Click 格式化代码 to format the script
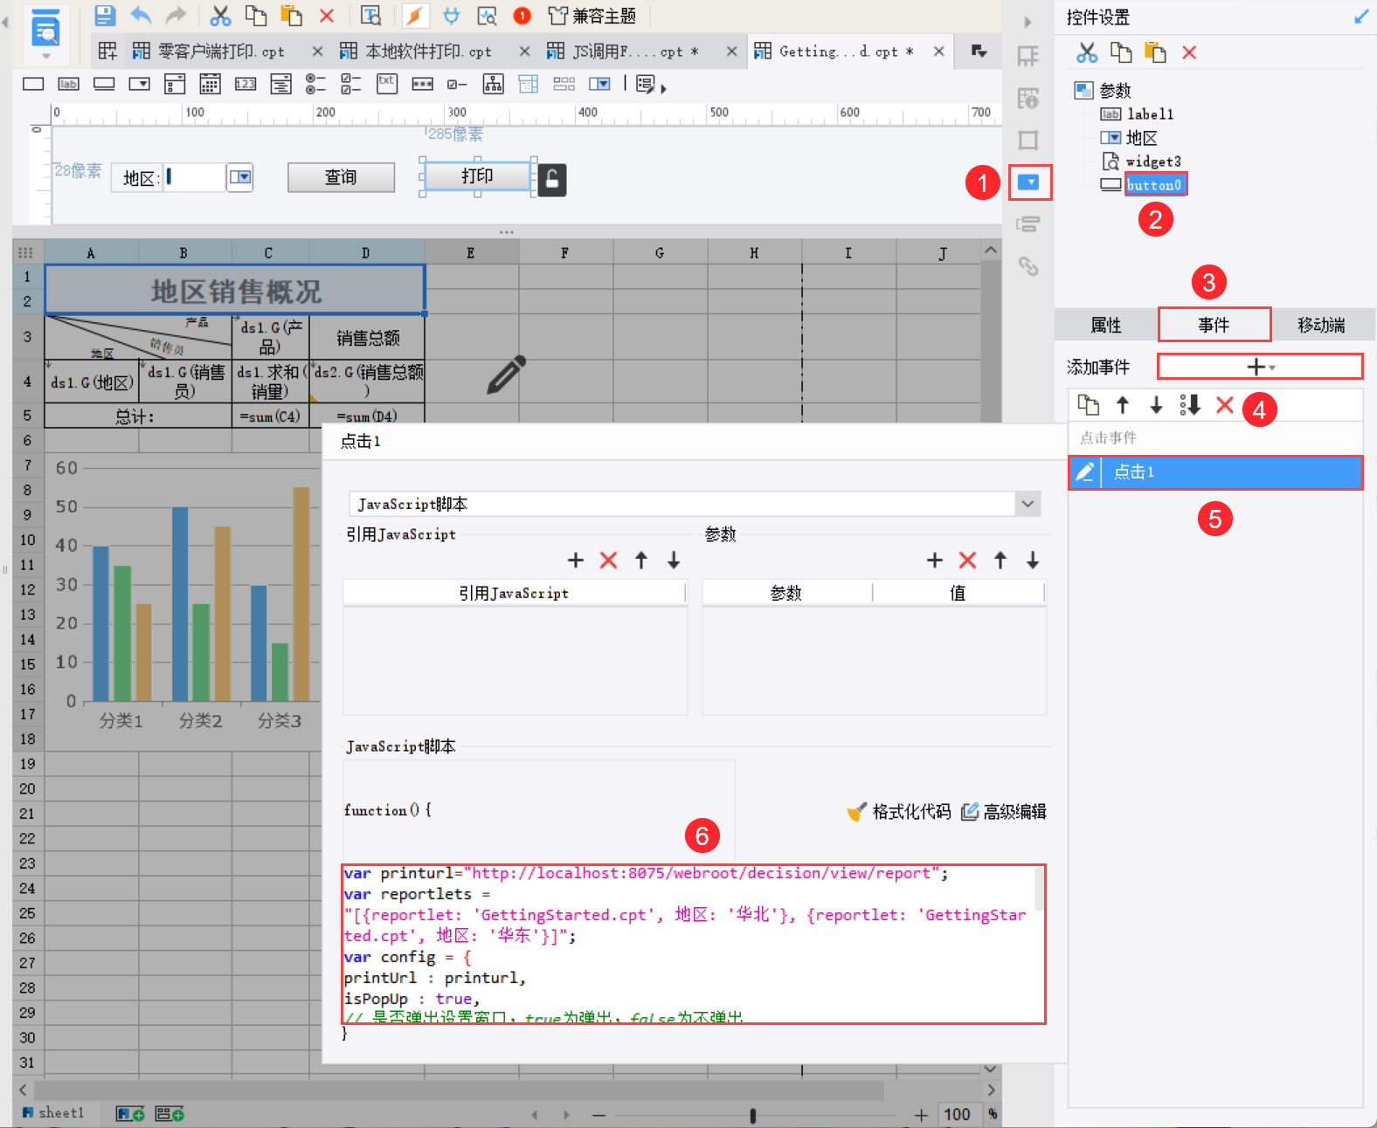This screenshot has width=1377, height=1128. pyautogui.click(x=900, y=812)
